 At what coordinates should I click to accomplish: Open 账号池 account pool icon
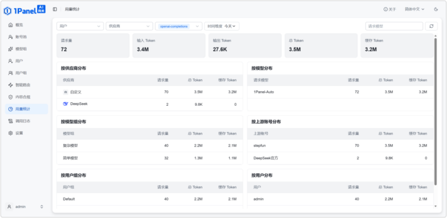coord(10,37)
